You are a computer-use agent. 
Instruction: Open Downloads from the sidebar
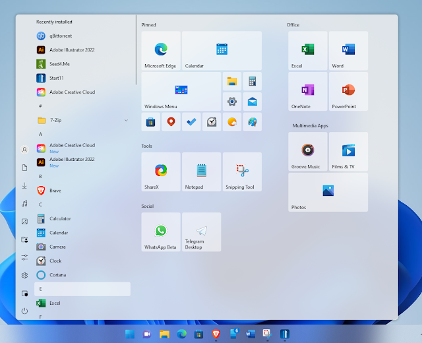click(24, 185)
